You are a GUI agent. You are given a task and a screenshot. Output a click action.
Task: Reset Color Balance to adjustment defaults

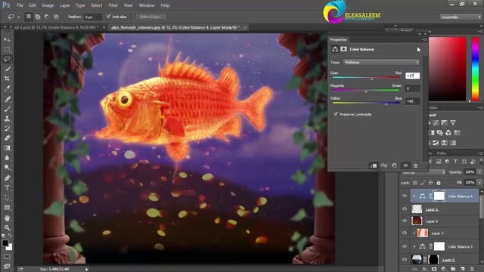pos(394,165)
